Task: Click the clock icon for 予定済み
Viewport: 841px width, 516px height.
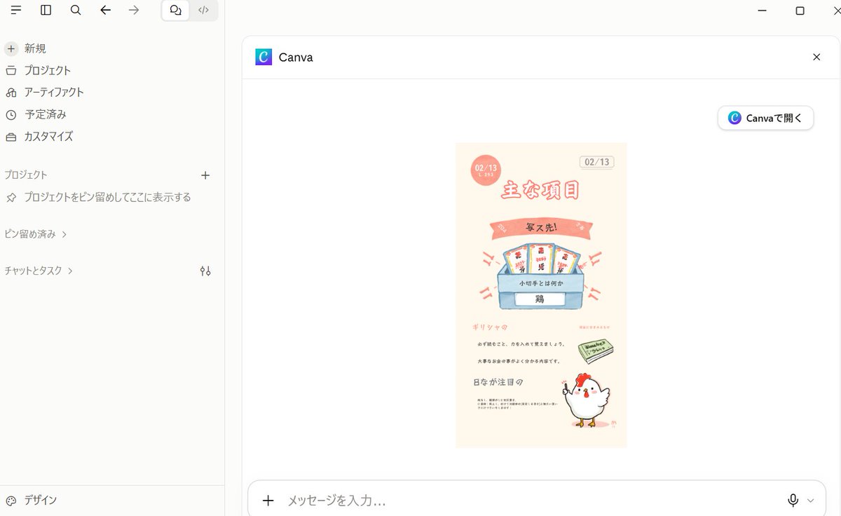Action: click(x=11, y=114)
